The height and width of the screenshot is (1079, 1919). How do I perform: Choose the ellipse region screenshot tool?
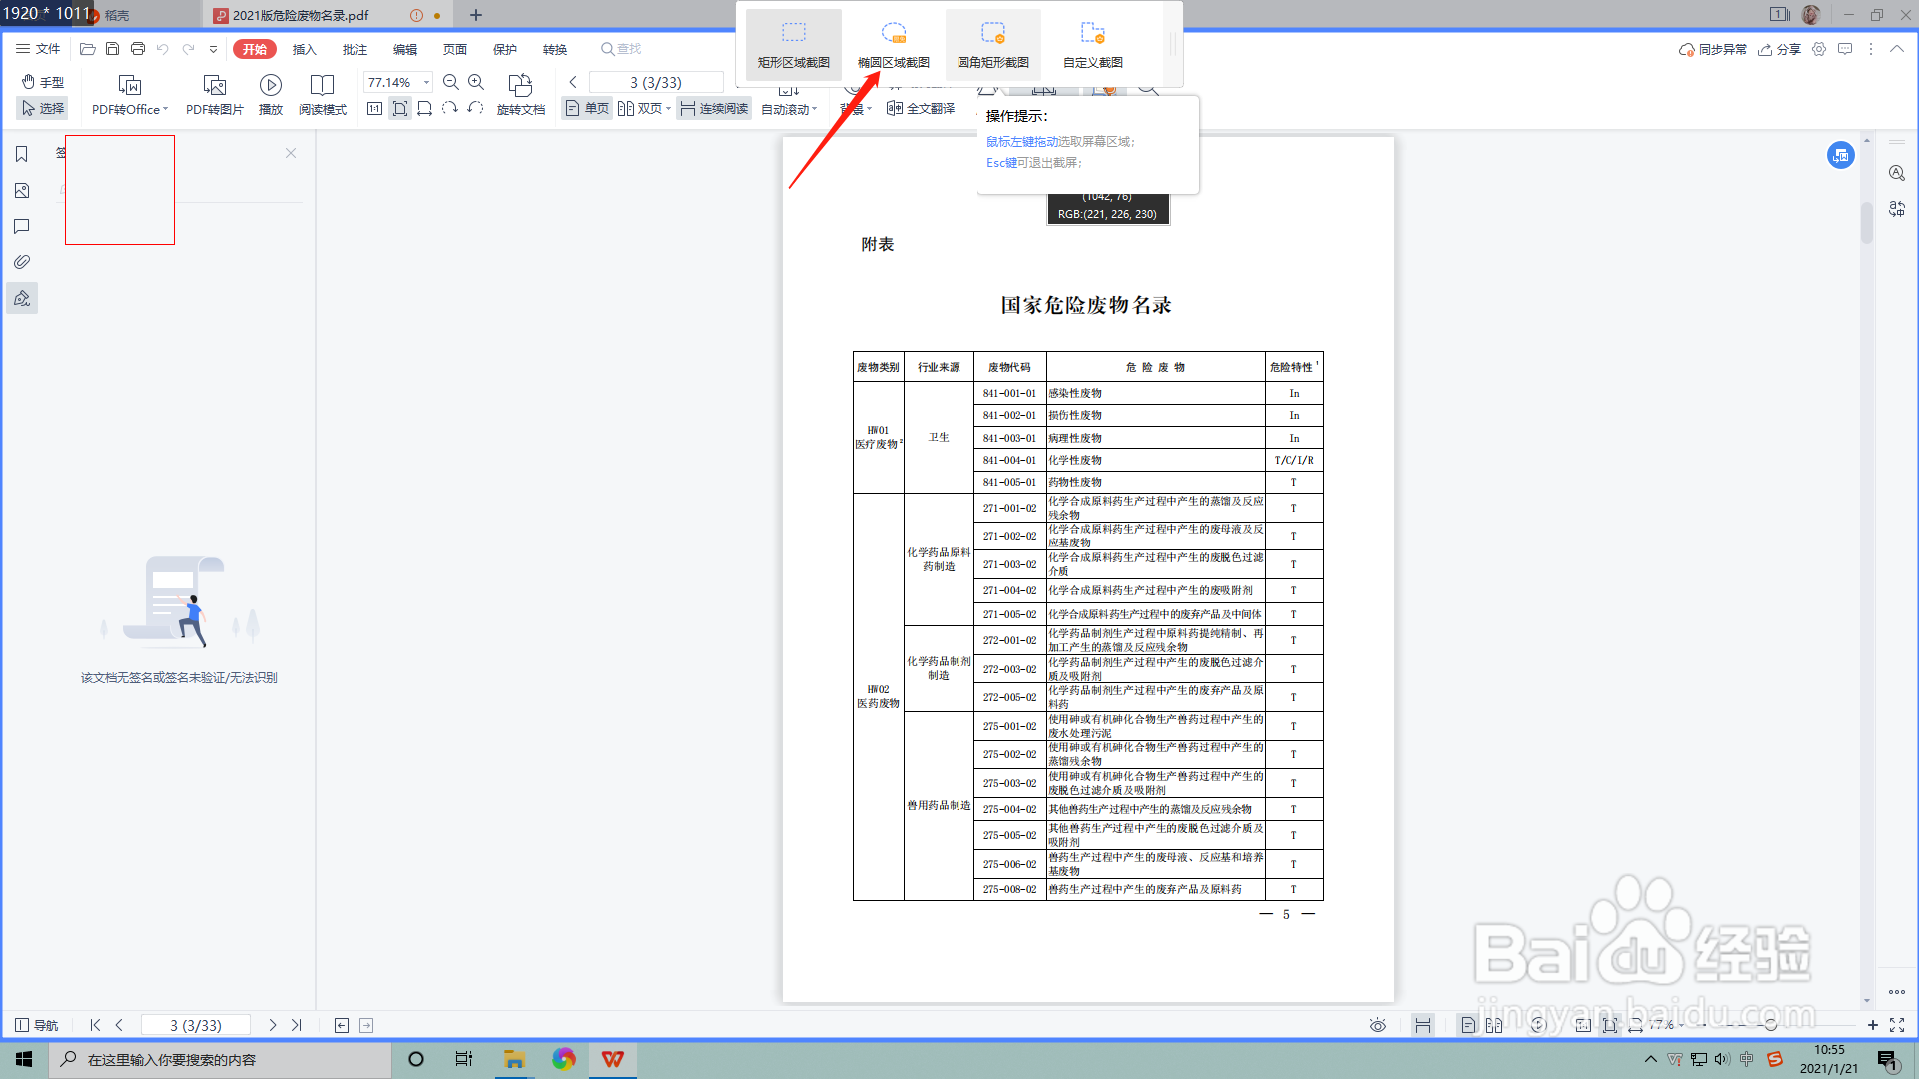click(894, 44)
